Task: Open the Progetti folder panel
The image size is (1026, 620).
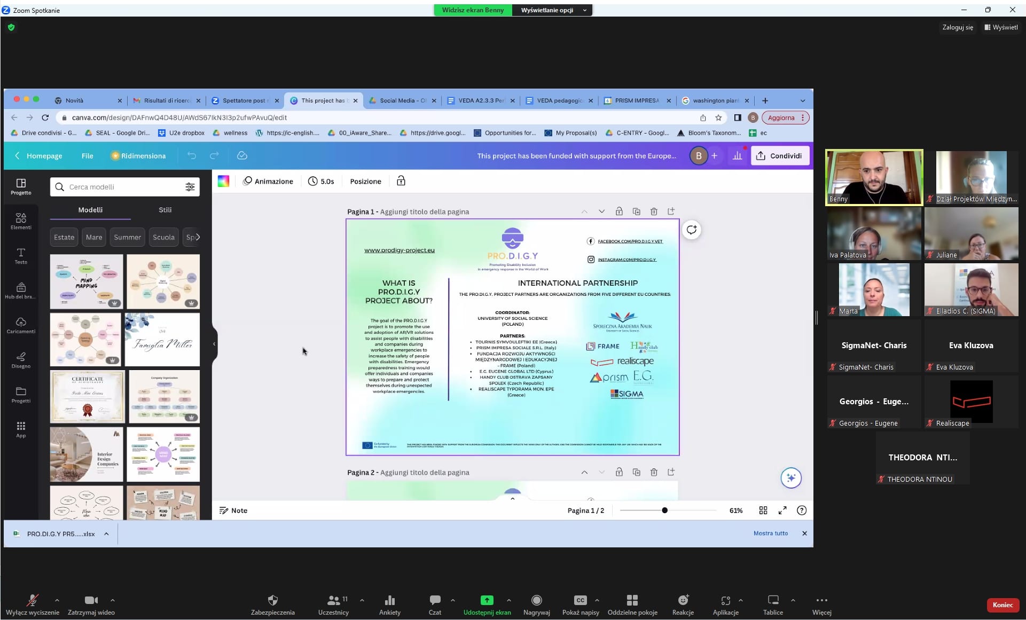Action: (x=21, y=395)
